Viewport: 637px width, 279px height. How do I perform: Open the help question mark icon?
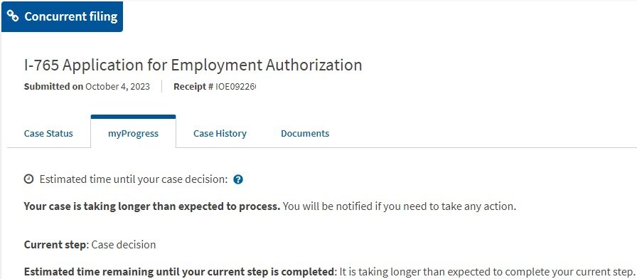[x=238, y=179]
